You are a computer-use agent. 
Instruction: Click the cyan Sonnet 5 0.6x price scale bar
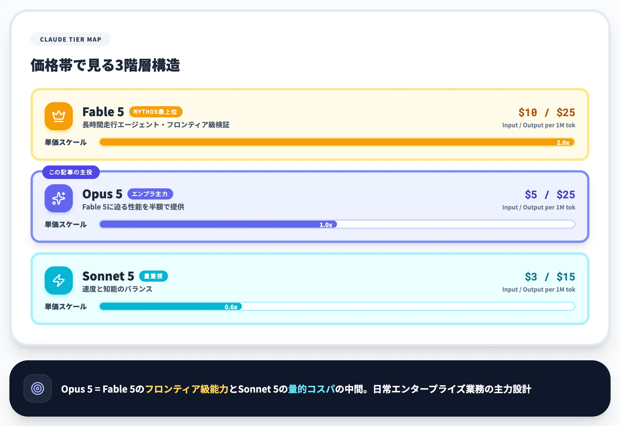(171, 307)
